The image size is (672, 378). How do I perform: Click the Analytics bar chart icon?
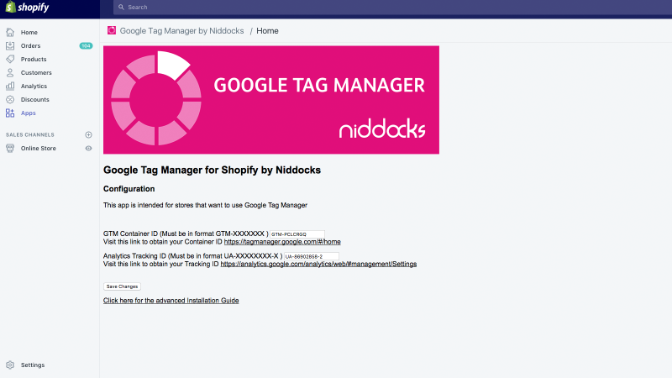tap(10, 87)
